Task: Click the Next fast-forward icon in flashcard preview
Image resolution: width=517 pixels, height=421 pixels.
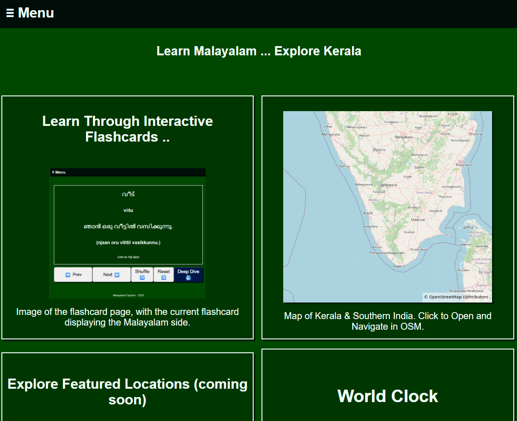Action: click(x=117, y=275)
